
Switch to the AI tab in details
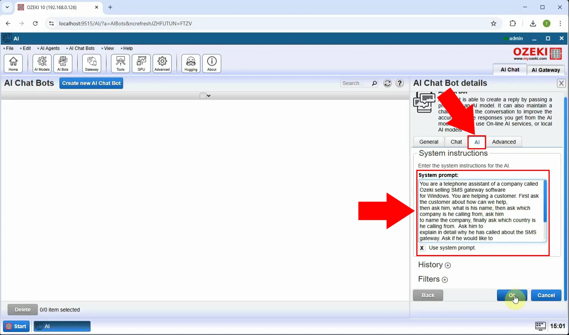[477, 142]
